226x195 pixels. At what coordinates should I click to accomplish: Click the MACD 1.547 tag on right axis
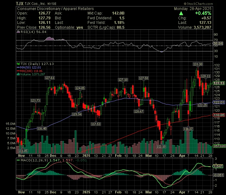click(218, 167)
